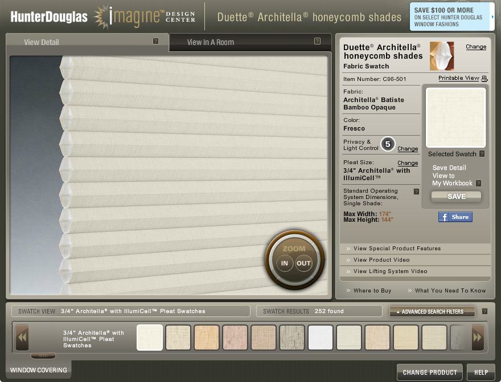Select the second beige swatch
Viewport: 501px width, 382px height.
[x=178, y=338]
